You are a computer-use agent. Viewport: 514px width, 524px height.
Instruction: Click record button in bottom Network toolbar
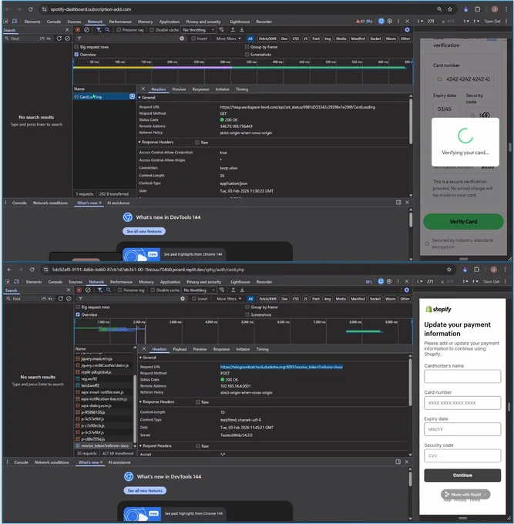pos(79,290)
